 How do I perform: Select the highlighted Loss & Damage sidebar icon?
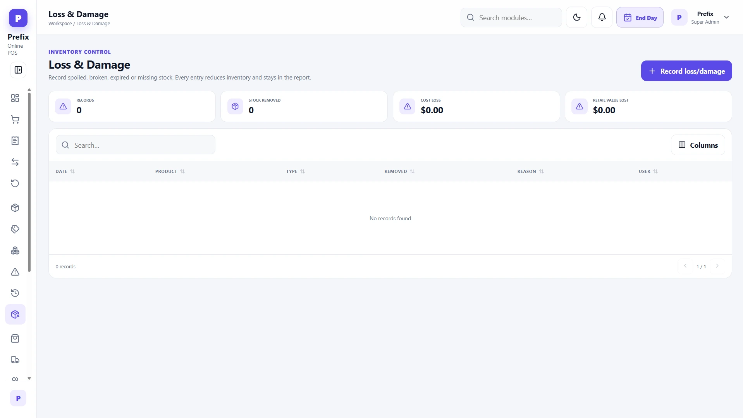15,314
